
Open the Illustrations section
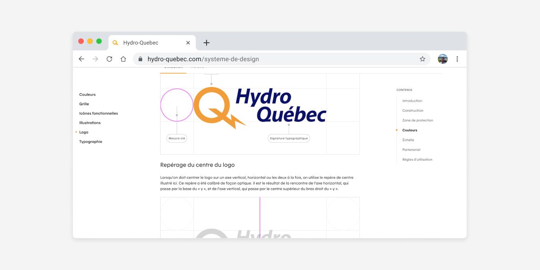coord(90,123)
